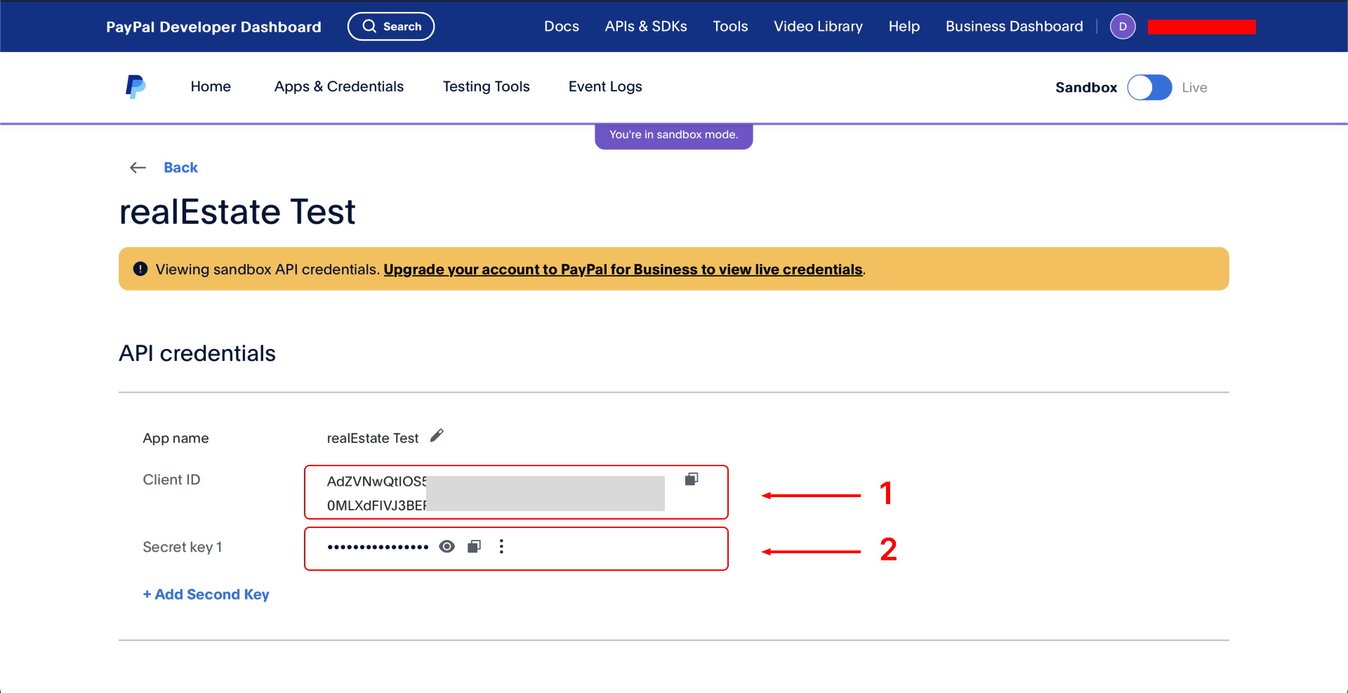Click the Back link
The image size is (1348, 693).
pyautogui.click(x=180, y=168)
